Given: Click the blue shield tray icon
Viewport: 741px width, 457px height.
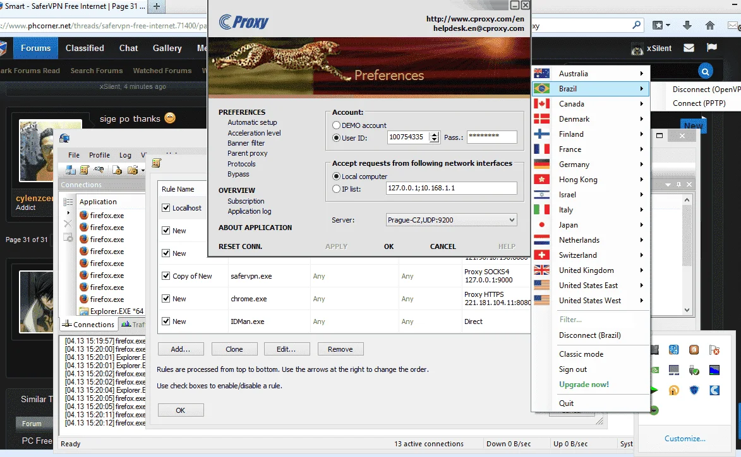Looking at the screenshot, I should click(694, 390).
